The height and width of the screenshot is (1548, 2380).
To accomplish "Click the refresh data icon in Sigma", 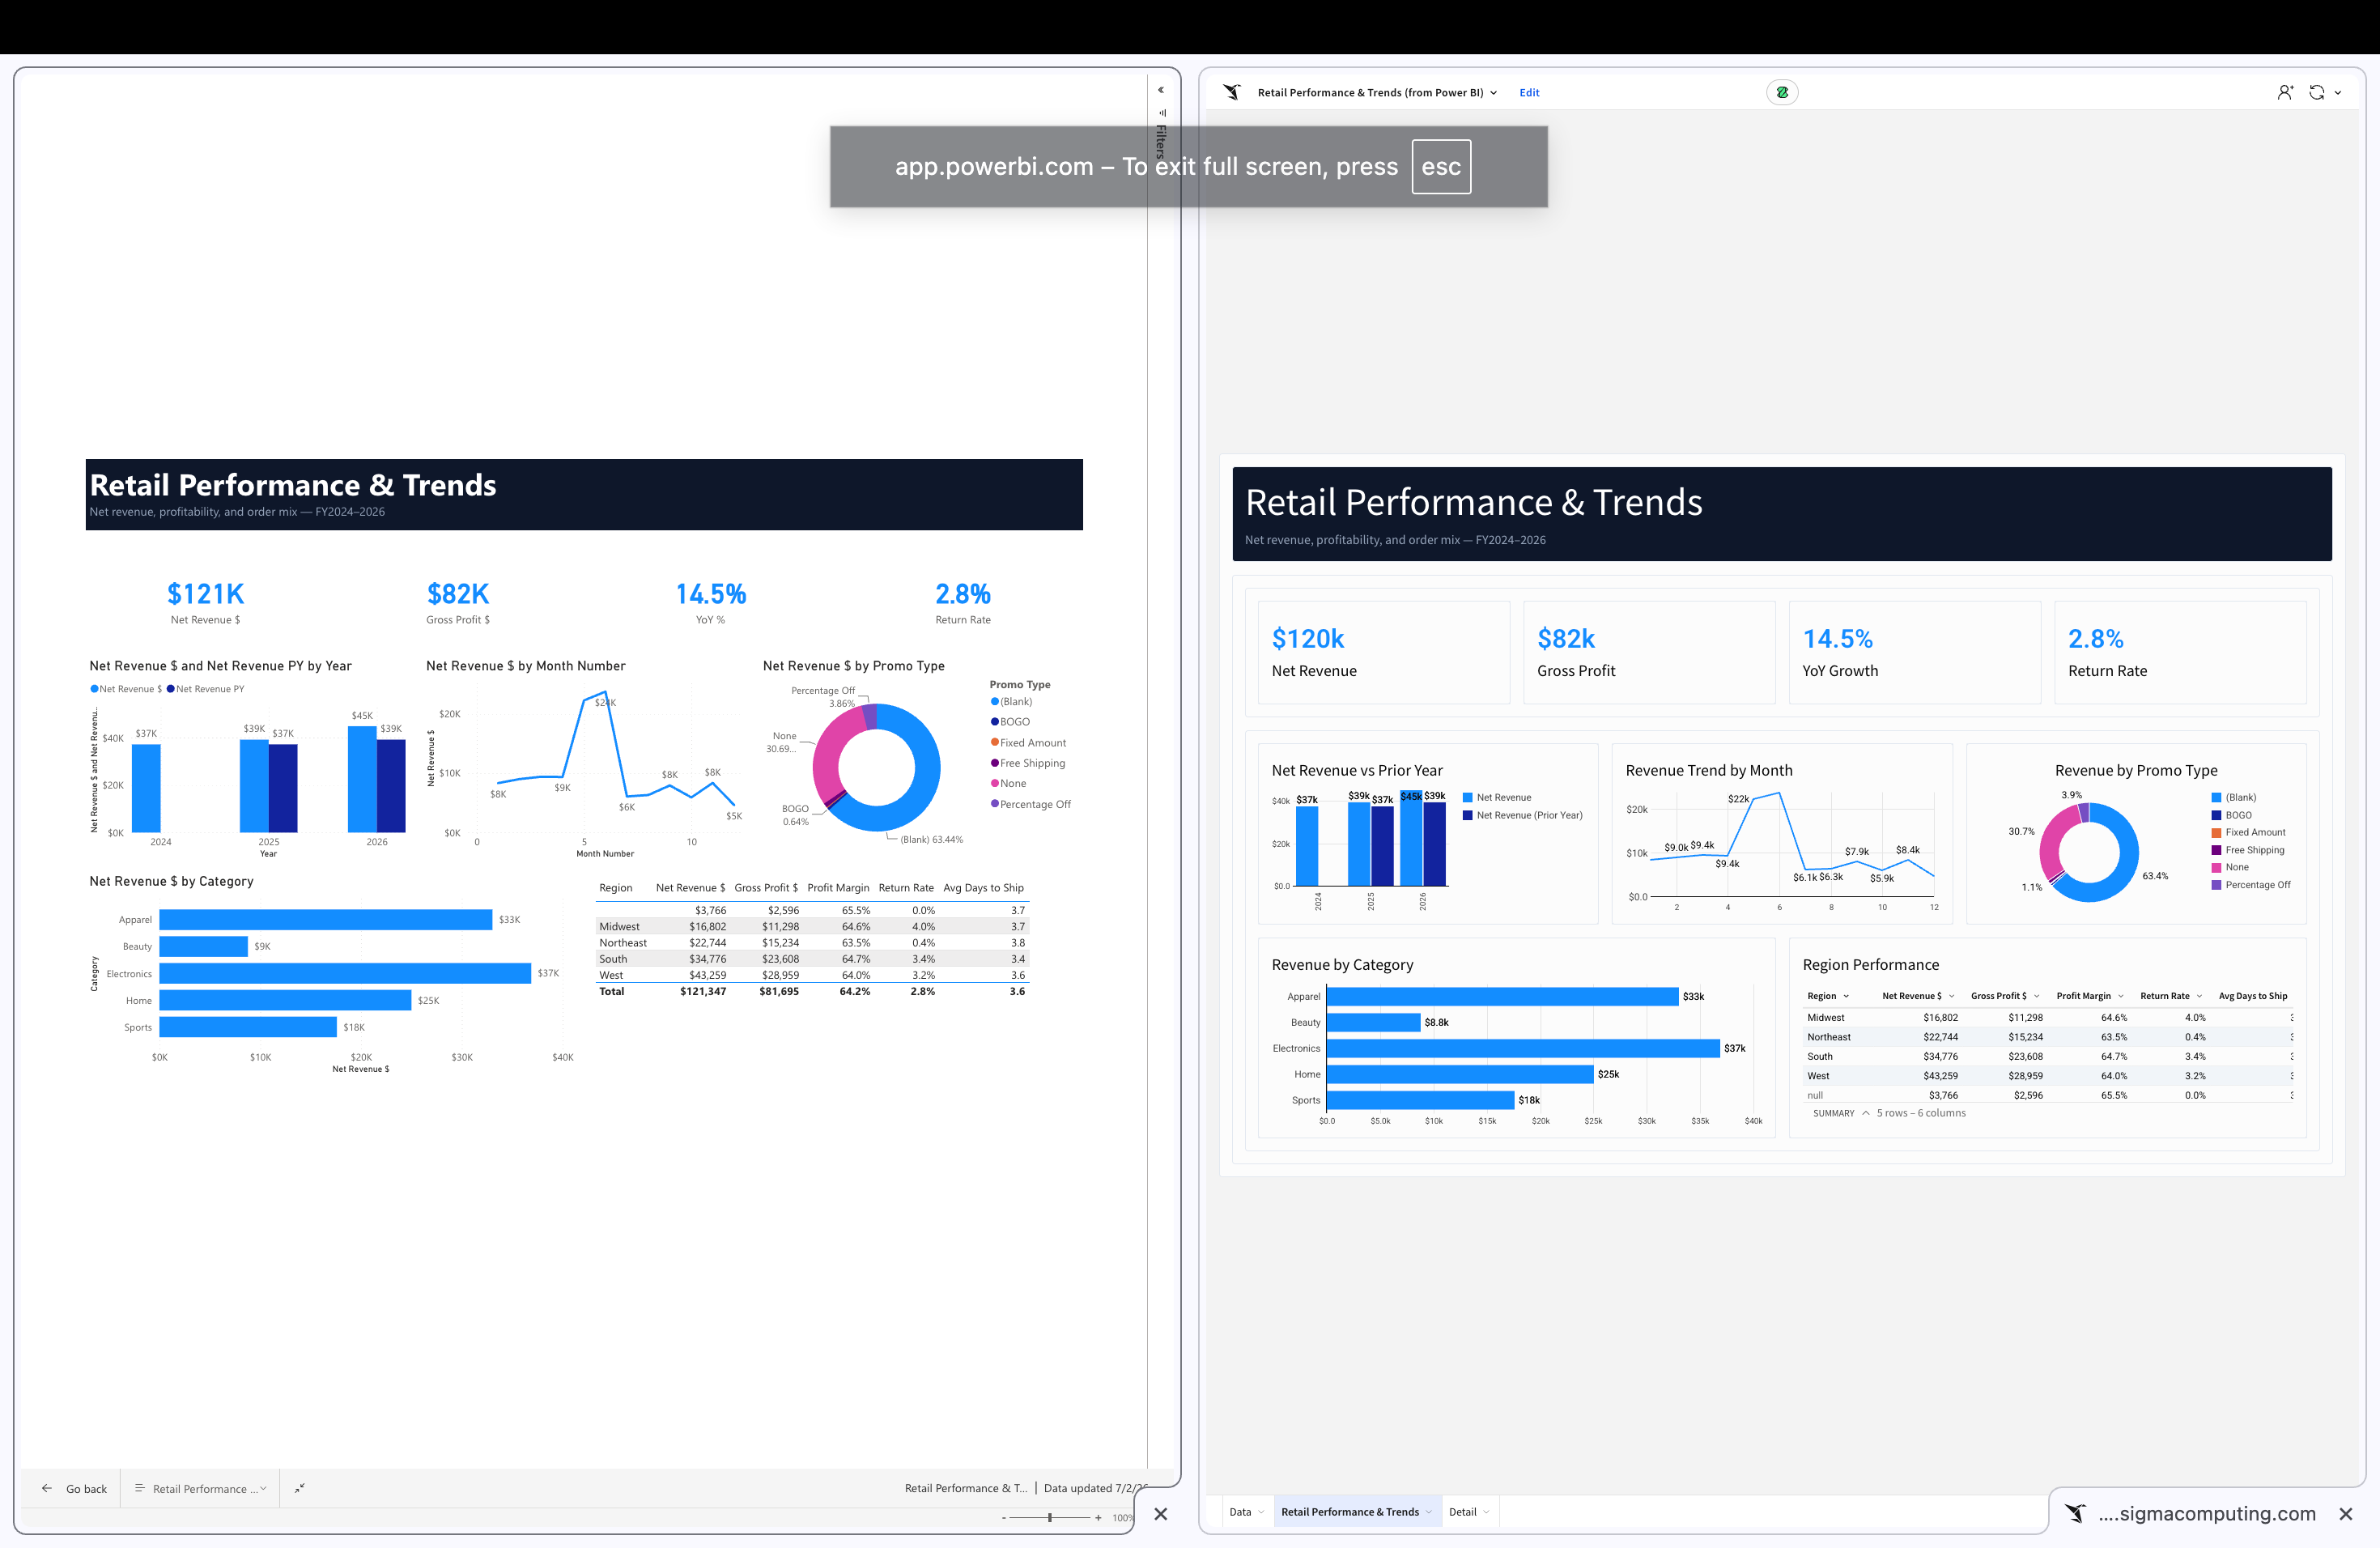I will pyautogui.click(x=2316, y=92).
